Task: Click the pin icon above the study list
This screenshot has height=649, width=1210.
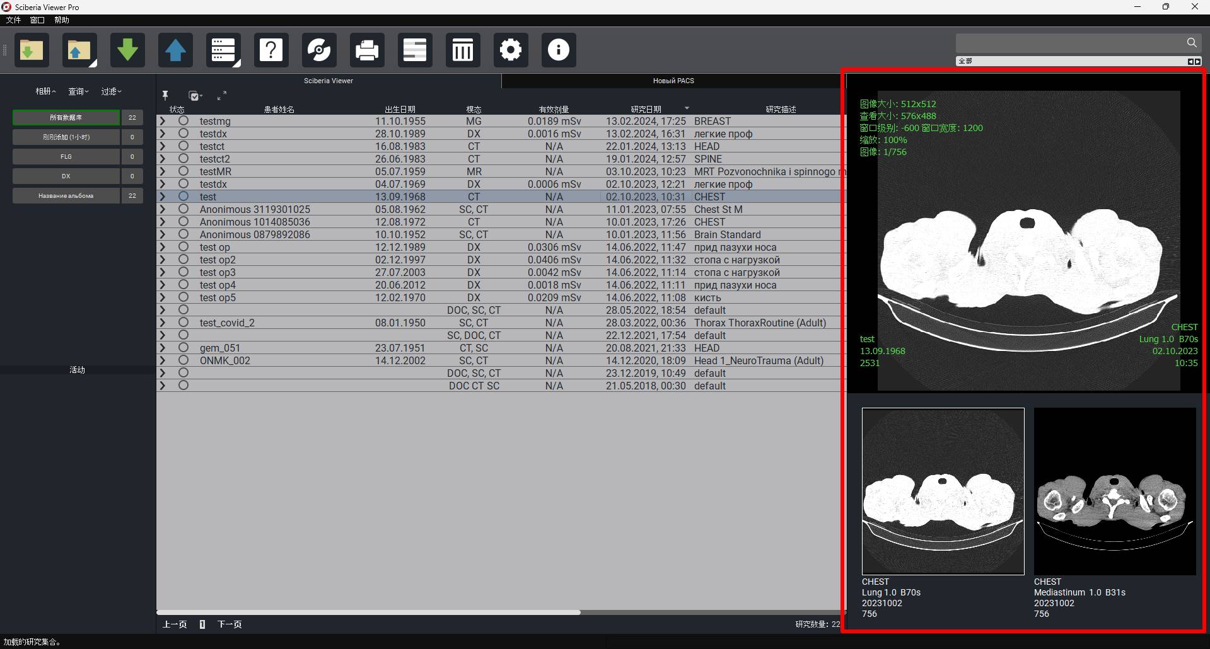Action: [165, 95]
